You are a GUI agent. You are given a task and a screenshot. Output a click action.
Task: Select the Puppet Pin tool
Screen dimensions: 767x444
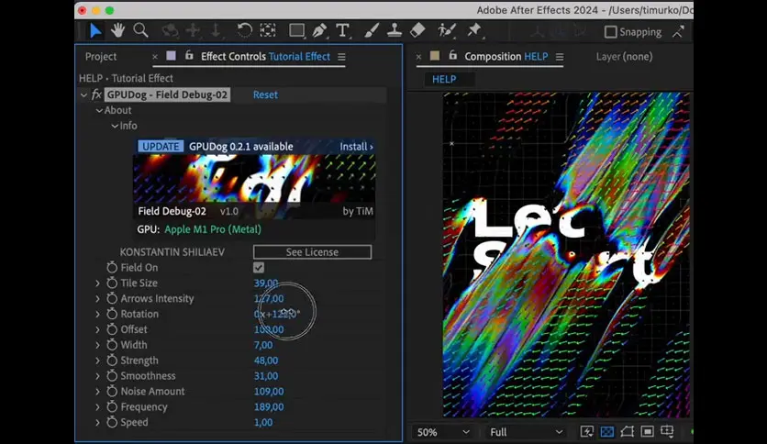[474, 31]
